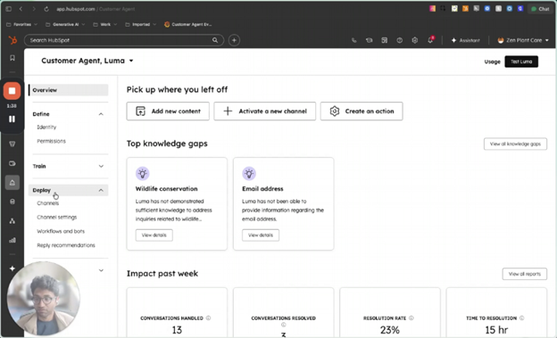
Task: Click the search magnifier icon
Action: [x=215, y=40]
